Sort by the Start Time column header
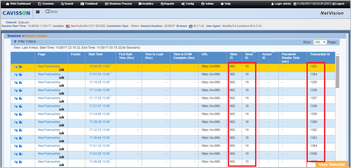Screen dimensions: 351x168 pyautogui.click(x=95, y=54)
